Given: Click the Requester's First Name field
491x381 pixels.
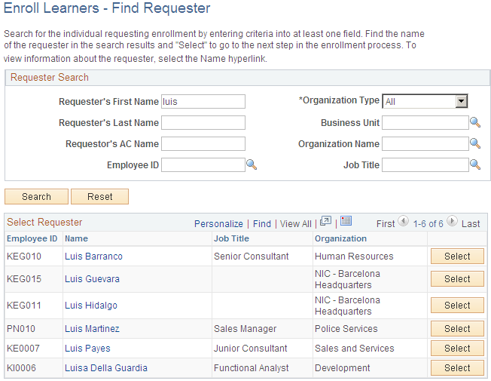Looking at the screenshot, I should point(203,102).
